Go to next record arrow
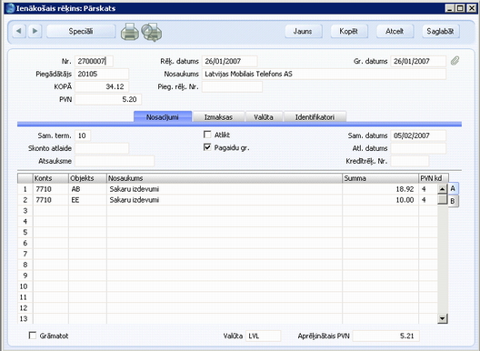 (35, 31)
